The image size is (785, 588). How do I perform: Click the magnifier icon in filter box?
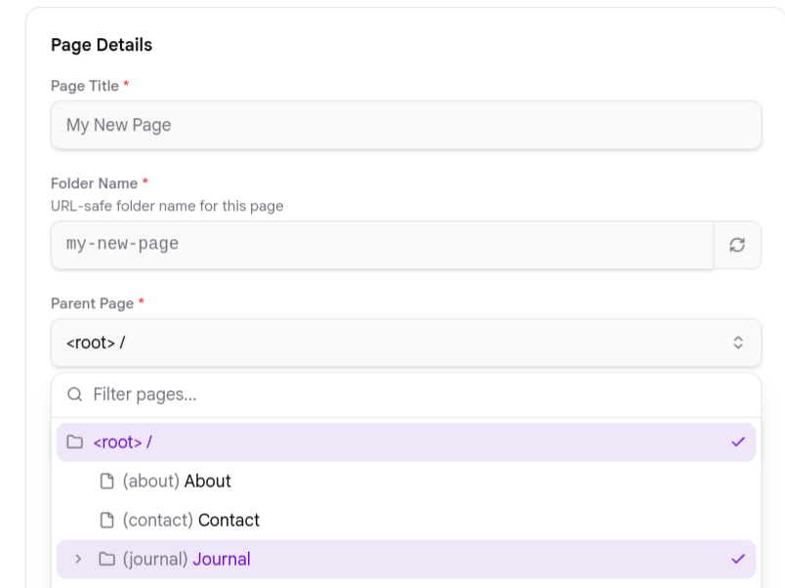tap(74, 395)
